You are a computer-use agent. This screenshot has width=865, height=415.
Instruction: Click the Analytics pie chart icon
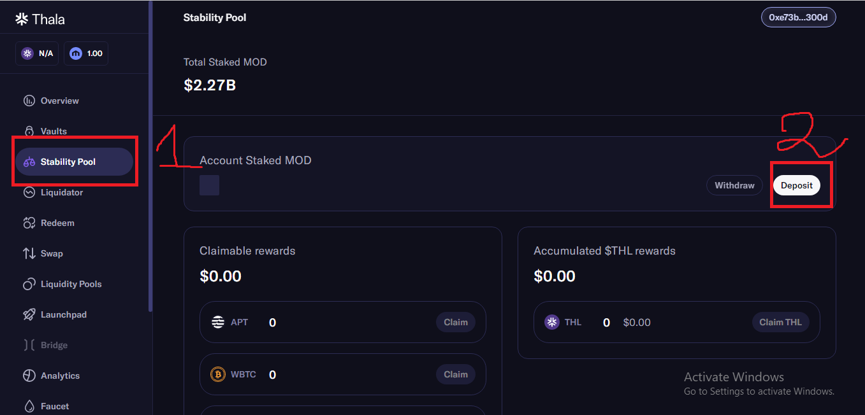pyautogui.click(x=29, y=376)
